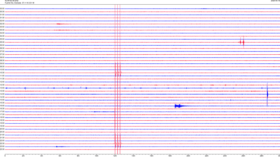Click the 16m tick label on time axis
The height and width of the screenshot is (157, 280).
(152, 156)
